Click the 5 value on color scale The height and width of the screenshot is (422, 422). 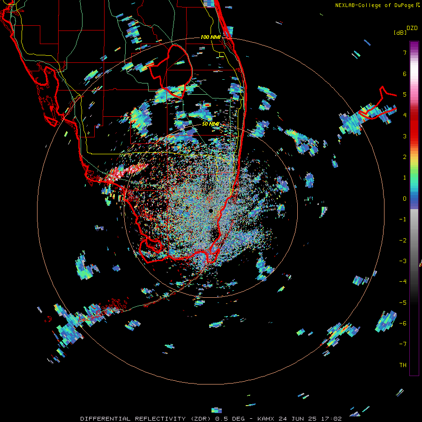[405, 94]
